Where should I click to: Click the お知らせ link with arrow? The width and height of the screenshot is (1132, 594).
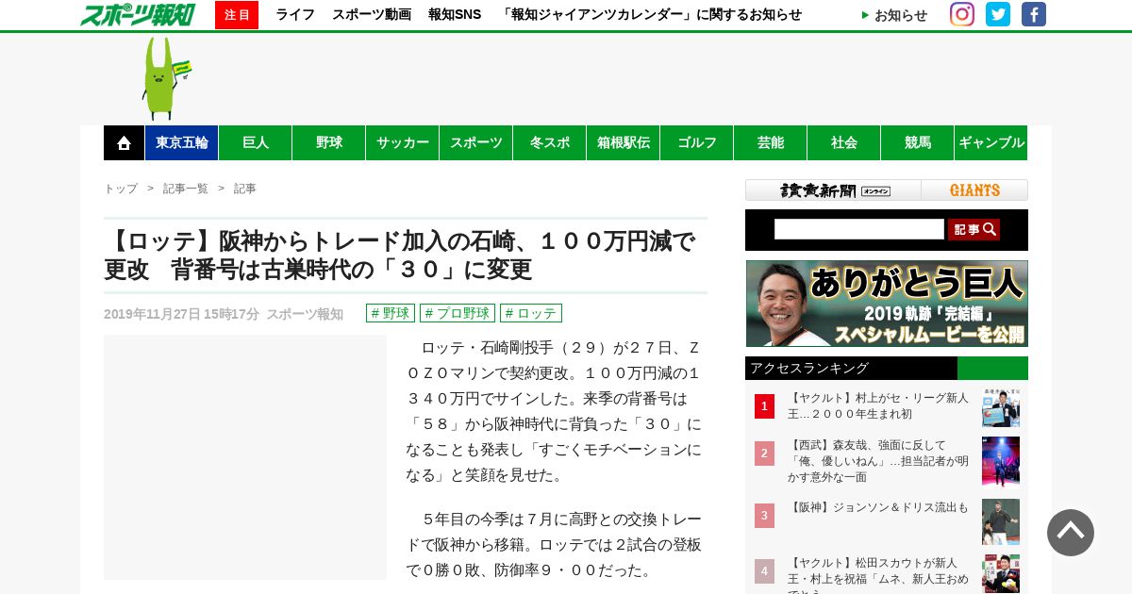point(894,15)
